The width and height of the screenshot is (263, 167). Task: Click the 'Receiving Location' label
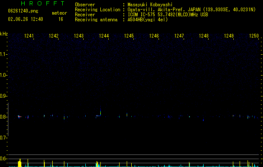(x=97, y=10)
